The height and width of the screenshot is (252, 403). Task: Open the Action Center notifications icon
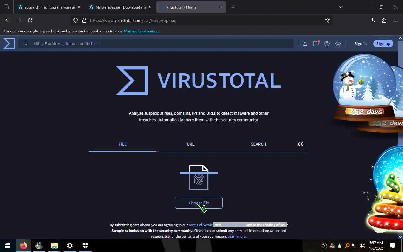coord(393,246)
